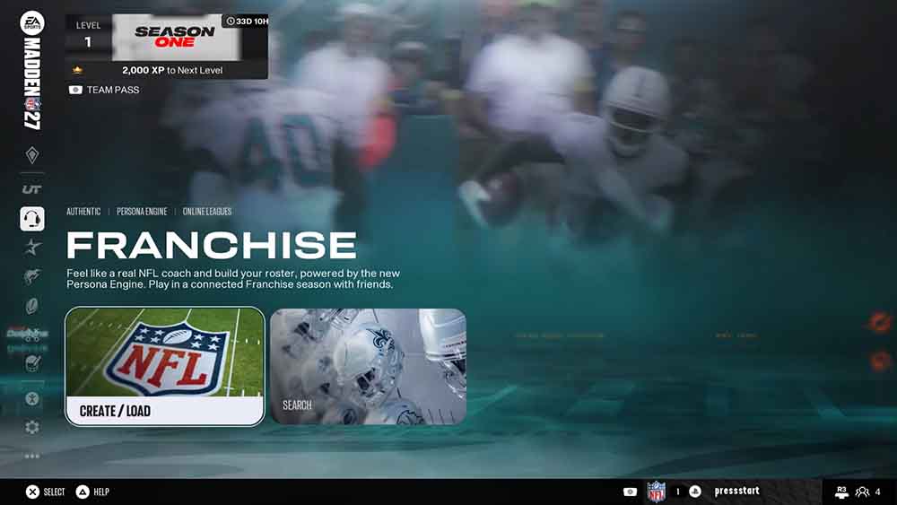897x505 pixels.
Task: Click the presssstart username
Action: [736, 491]
